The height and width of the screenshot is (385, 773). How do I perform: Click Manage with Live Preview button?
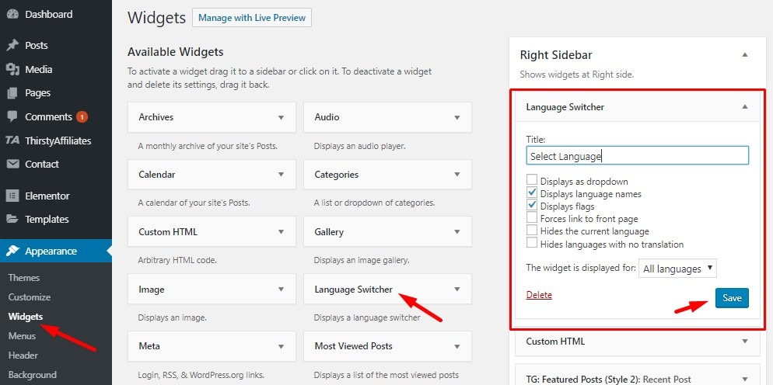pos(251,17)
